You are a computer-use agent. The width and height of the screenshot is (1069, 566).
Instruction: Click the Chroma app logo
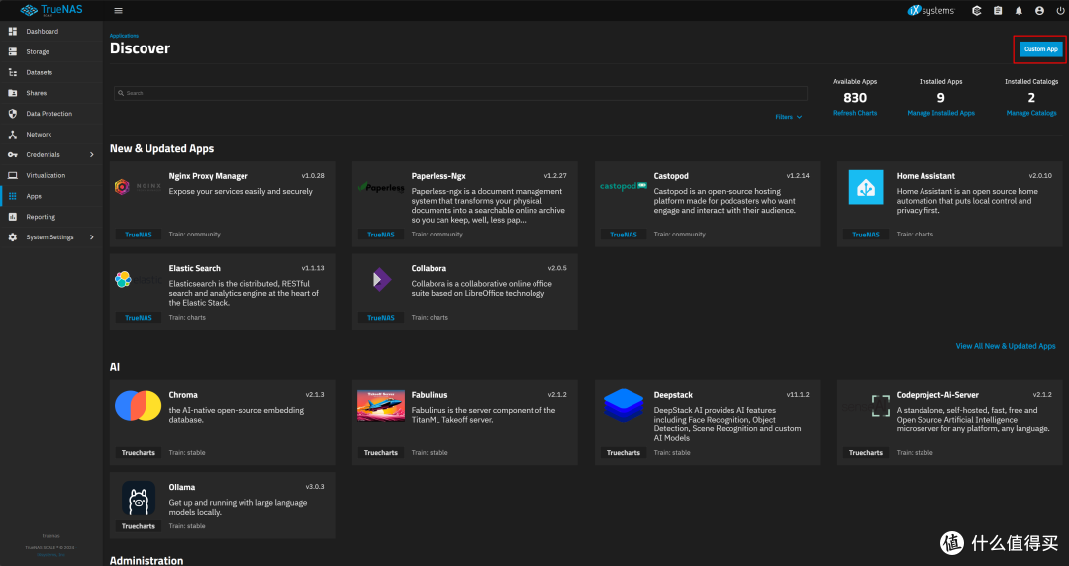[139, 406]
